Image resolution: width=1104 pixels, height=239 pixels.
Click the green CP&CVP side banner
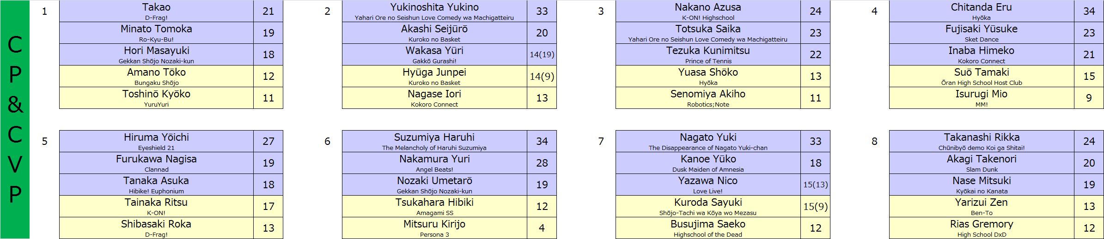point(15,119)
